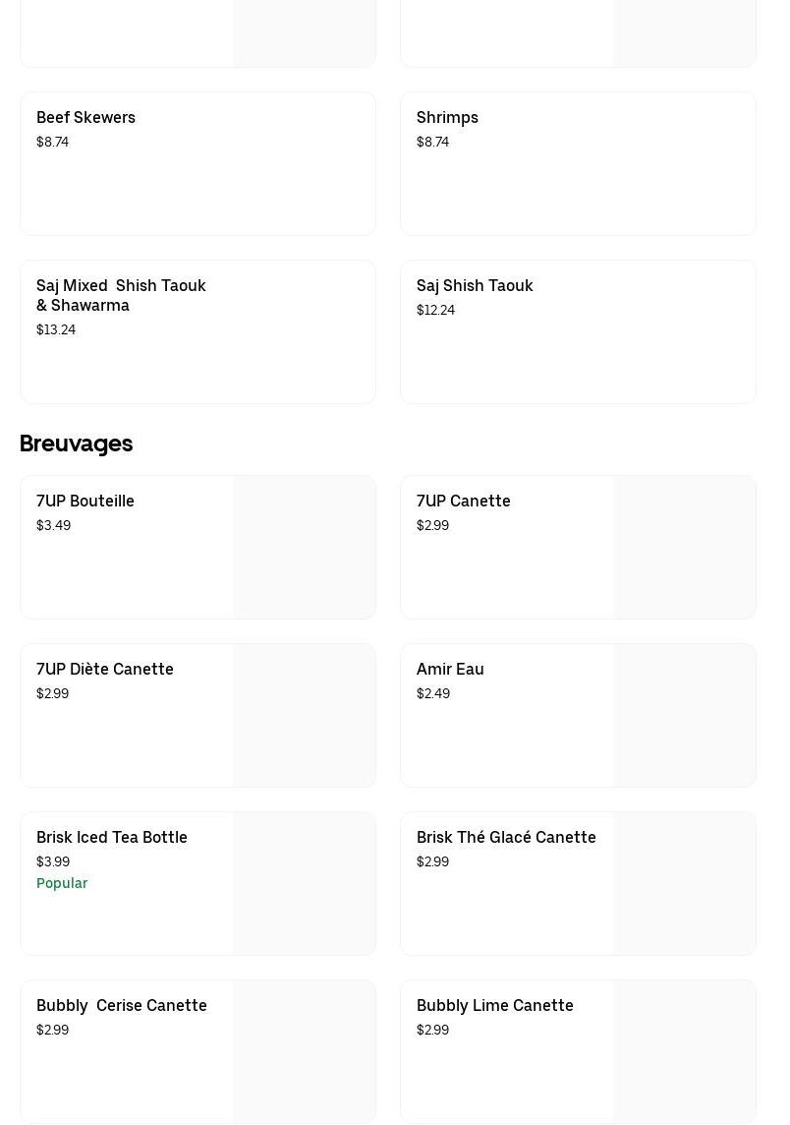Click the $13.24 price text

[56, 329]
